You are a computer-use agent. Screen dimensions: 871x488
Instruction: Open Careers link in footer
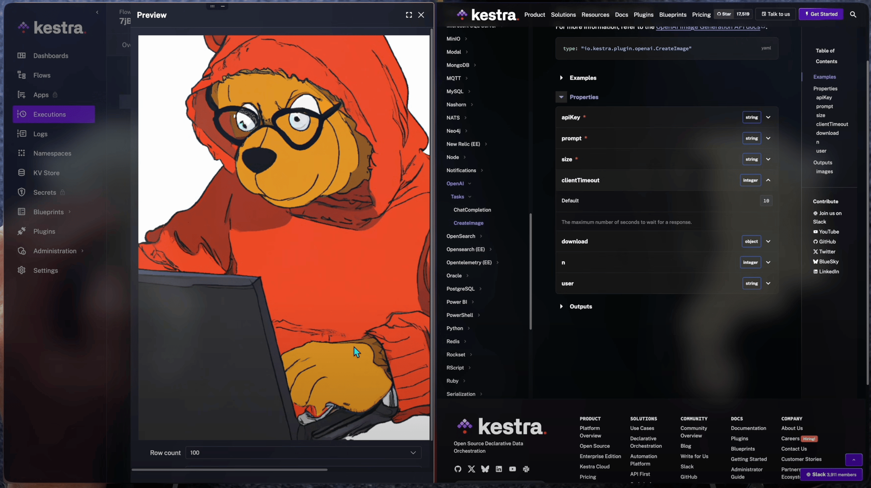click(790, 439)
